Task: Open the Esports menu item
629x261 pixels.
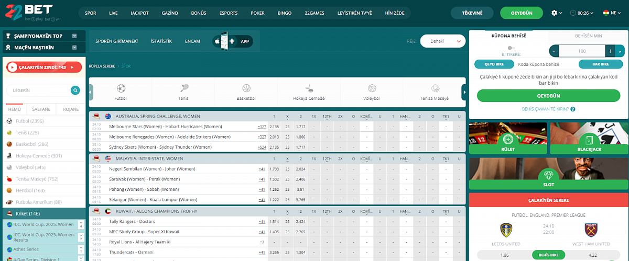Action: (x=228, y=13)
